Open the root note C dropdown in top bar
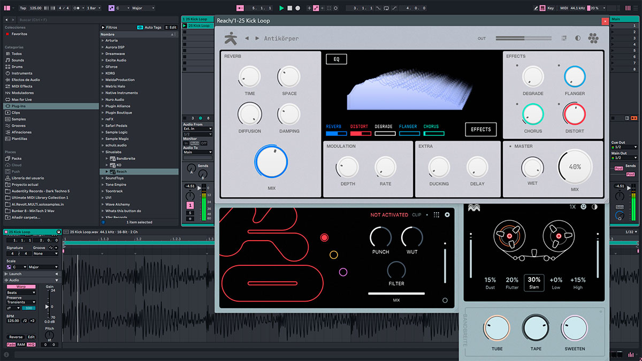642x361 pixels. [123, 8]
